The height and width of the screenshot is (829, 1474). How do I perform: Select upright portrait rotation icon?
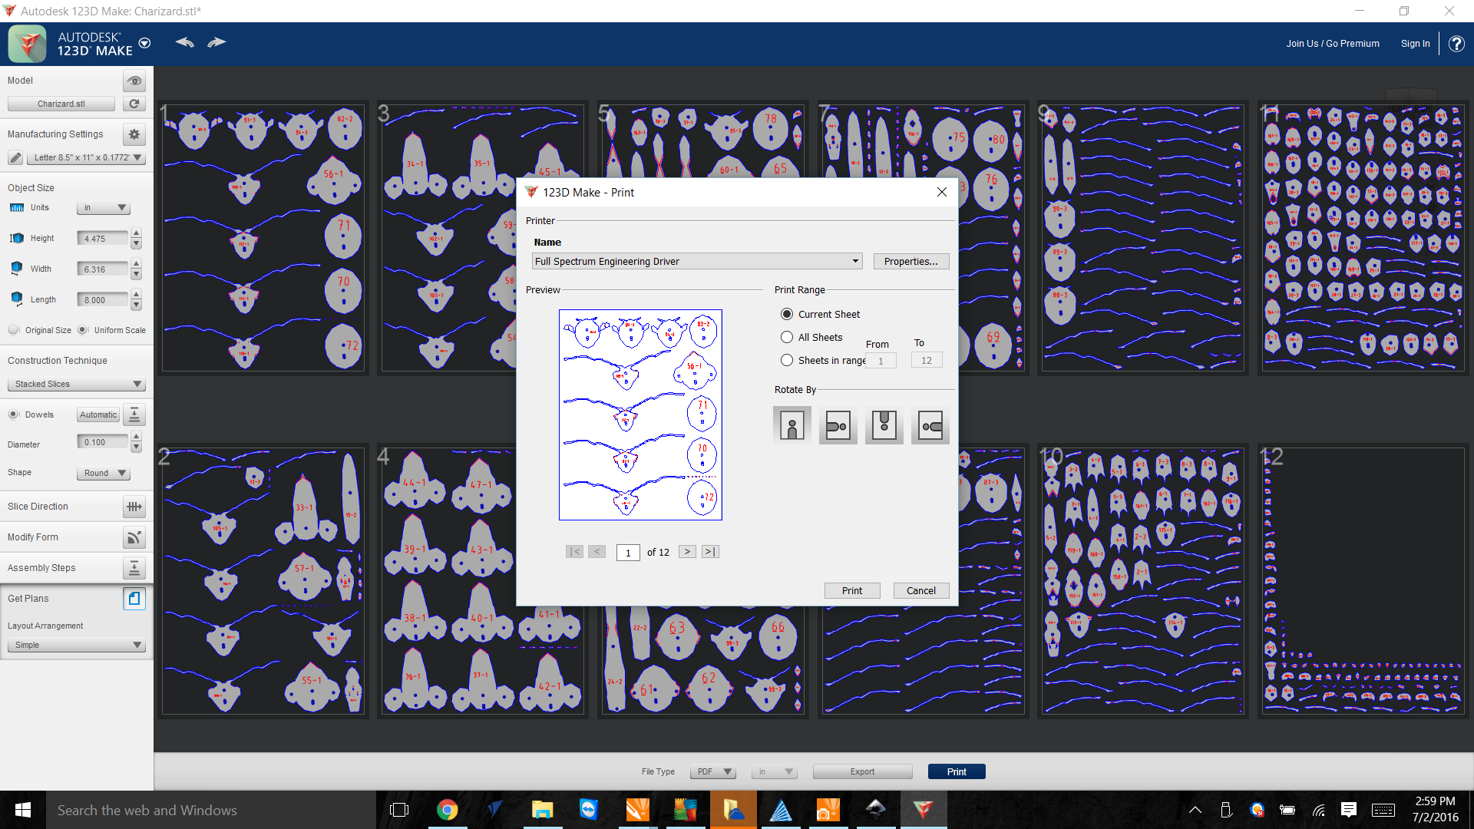click(792, 425)
